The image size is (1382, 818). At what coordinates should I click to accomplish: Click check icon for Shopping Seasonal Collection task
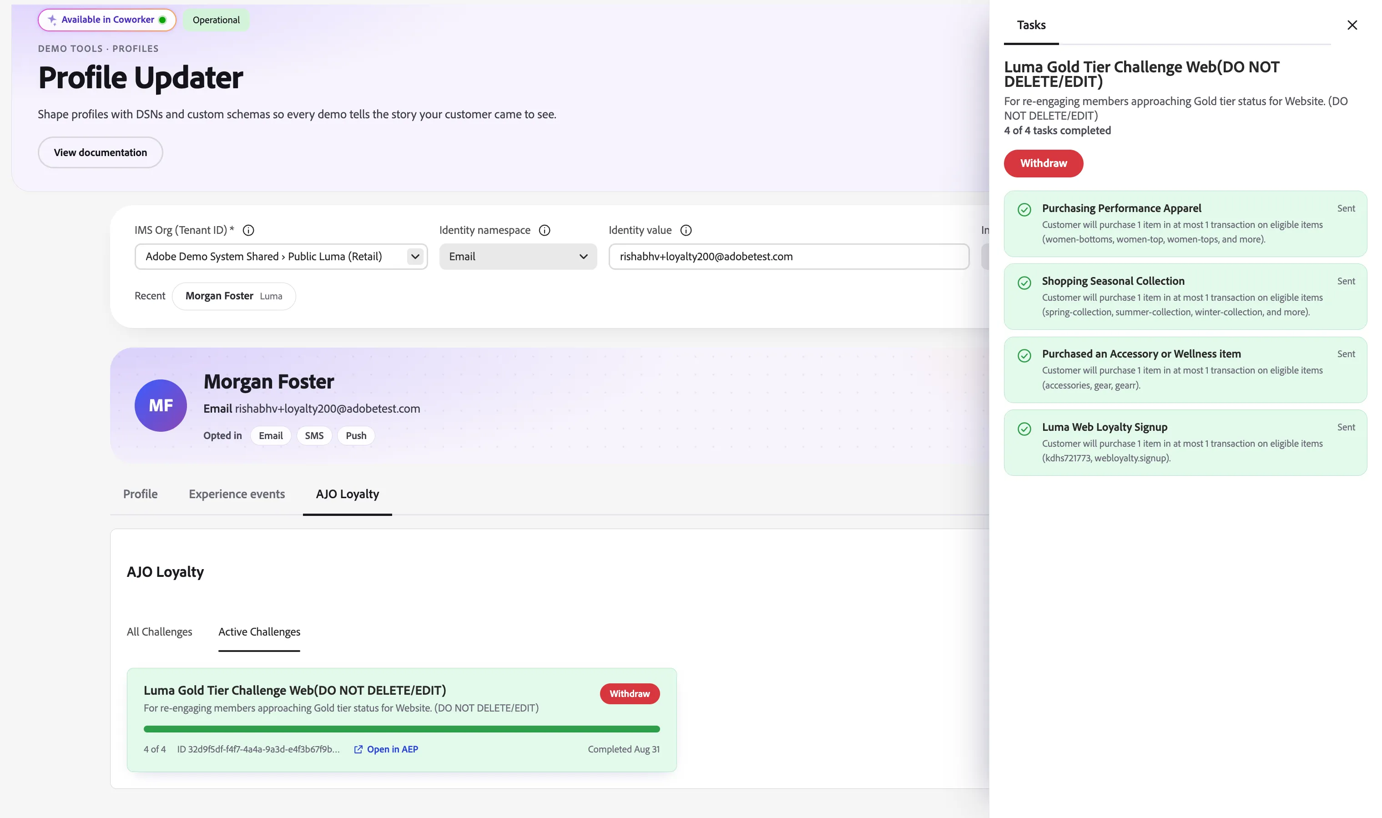(1024, 283)
